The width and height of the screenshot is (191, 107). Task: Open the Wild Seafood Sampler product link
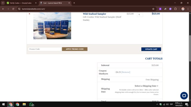pos(94,14)
